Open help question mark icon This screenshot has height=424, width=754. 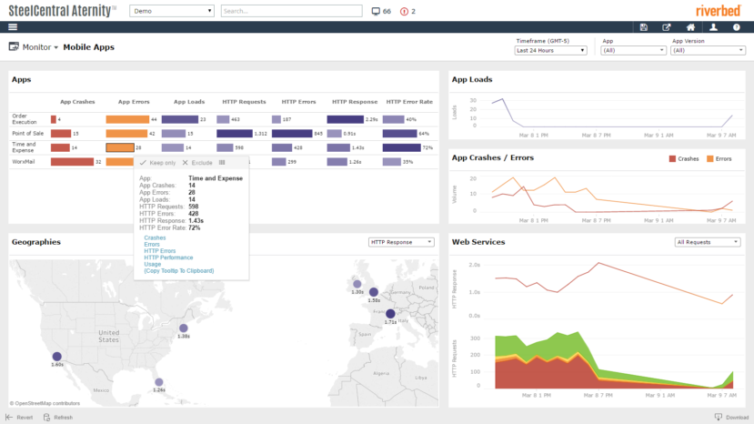(736, 27)
